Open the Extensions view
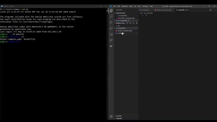 pos(111,40)
